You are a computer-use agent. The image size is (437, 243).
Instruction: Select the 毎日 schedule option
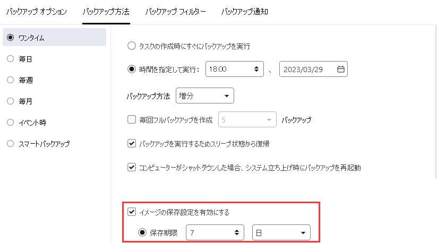[x=10, y=59]
